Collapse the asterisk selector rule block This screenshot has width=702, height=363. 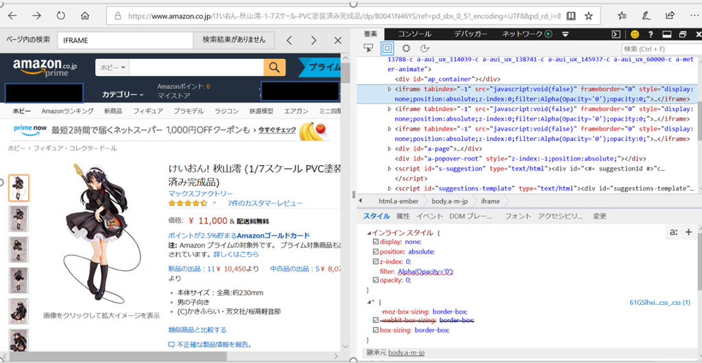[369, 302]
